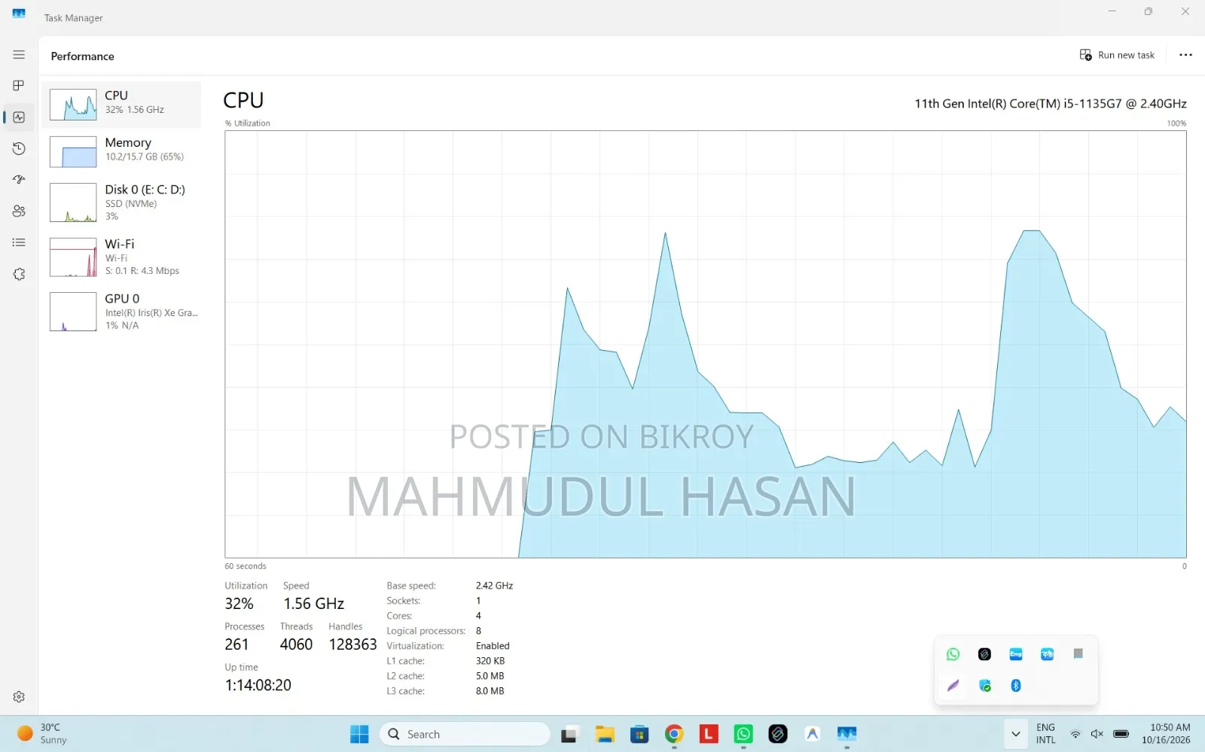Click the WhatsApp icon in tray overflow popup
Screen dimensions: 1205x752
953,654
